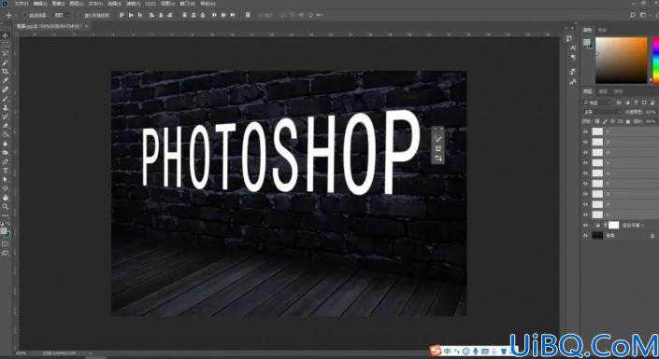Open the layer opacity dropdown
The image size is (659, 359).
[x=651, y=112]
